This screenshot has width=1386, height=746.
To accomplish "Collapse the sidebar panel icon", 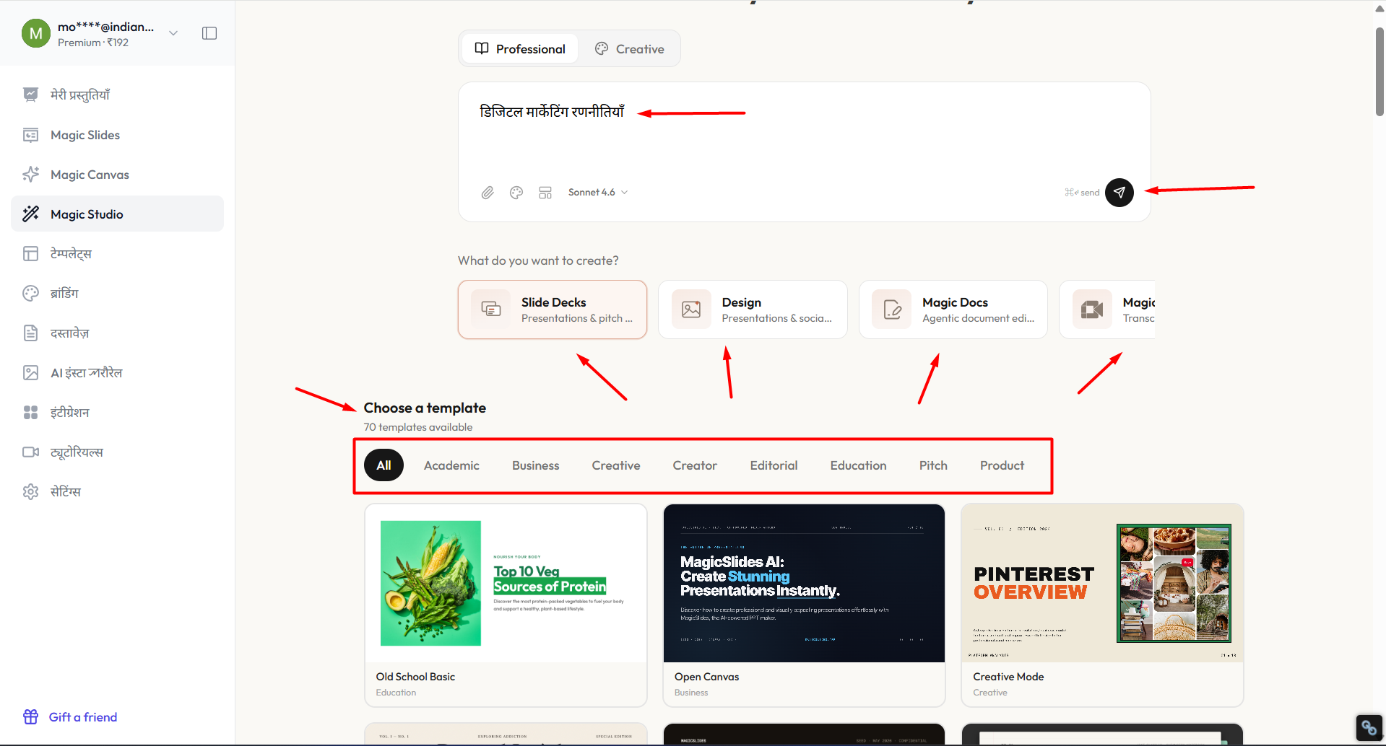I will (209, 33).
